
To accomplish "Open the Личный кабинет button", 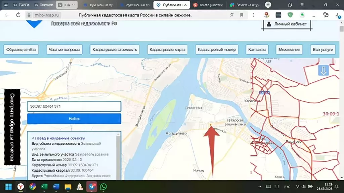I will click(x=287, y=24).
